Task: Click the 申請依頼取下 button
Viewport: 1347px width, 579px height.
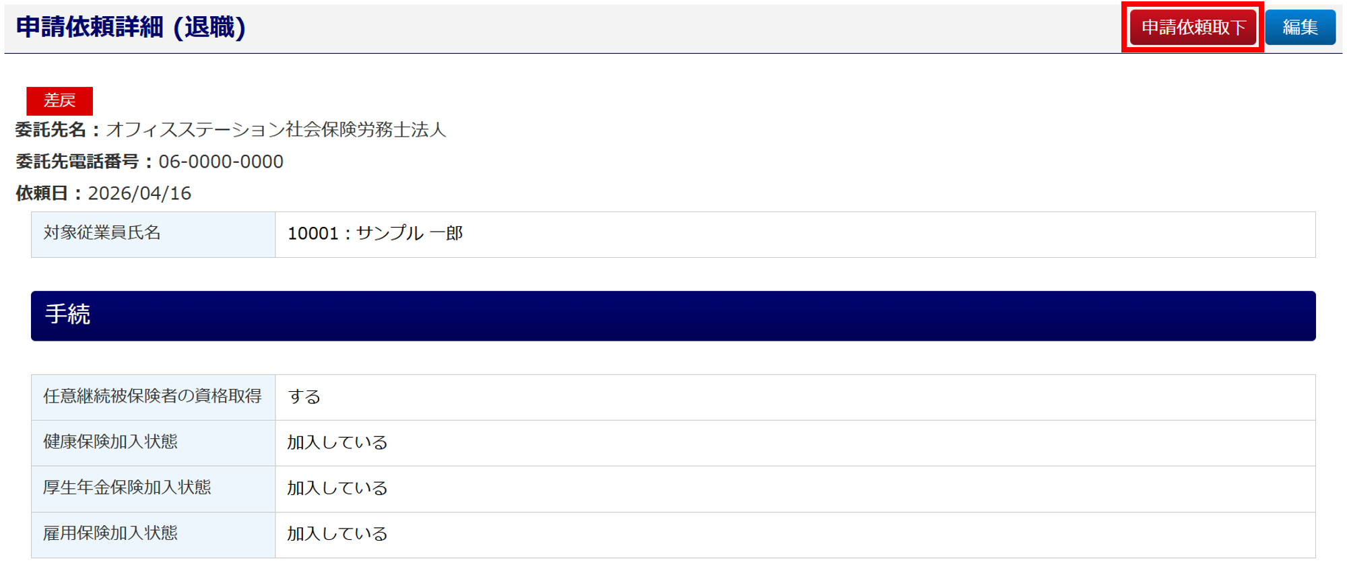Action: tap(1193, 28)
